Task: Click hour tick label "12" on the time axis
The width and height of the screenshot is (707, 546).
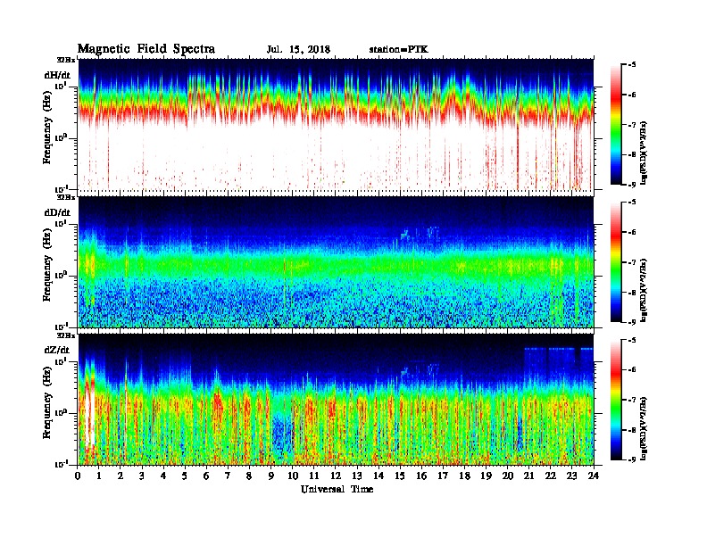Action: click(336, 476)
